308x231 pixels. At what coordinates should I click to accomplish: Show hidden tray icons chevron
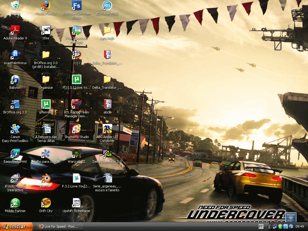tap(269, 227)
